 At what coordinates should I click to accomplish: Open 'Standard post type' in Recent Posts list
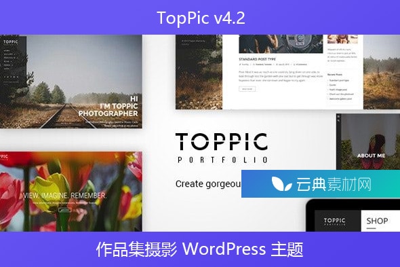coord(339,80)
